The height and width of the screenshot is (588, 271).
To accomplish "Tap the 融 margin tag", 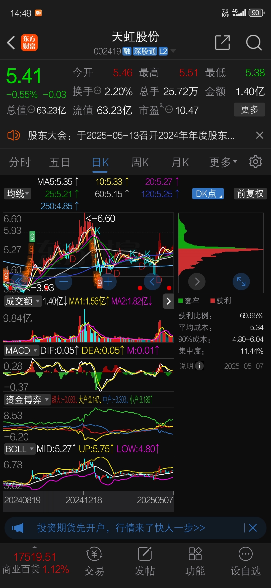I will (127, 51).
